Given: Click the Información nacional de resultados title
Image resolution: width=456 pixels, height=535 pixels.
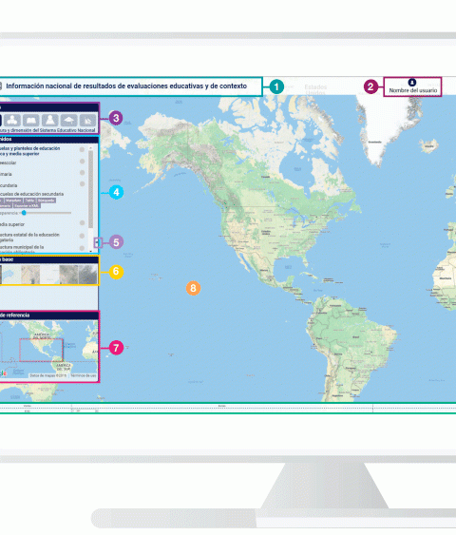Looking at the screenshot, I should (x=126, y=86).
